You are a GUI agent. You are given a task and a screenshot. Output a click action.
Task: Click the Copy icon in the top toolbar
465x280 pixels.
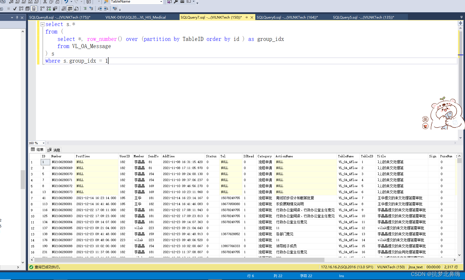click(x=51, y=2)
